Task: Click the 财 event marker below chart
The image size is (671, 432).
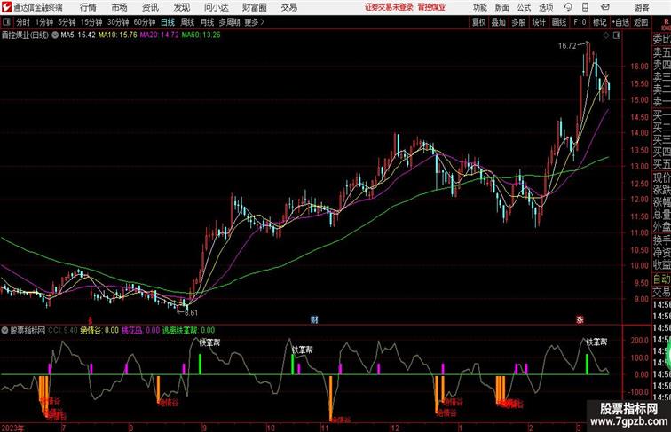Action: click(x=314, y=319)
